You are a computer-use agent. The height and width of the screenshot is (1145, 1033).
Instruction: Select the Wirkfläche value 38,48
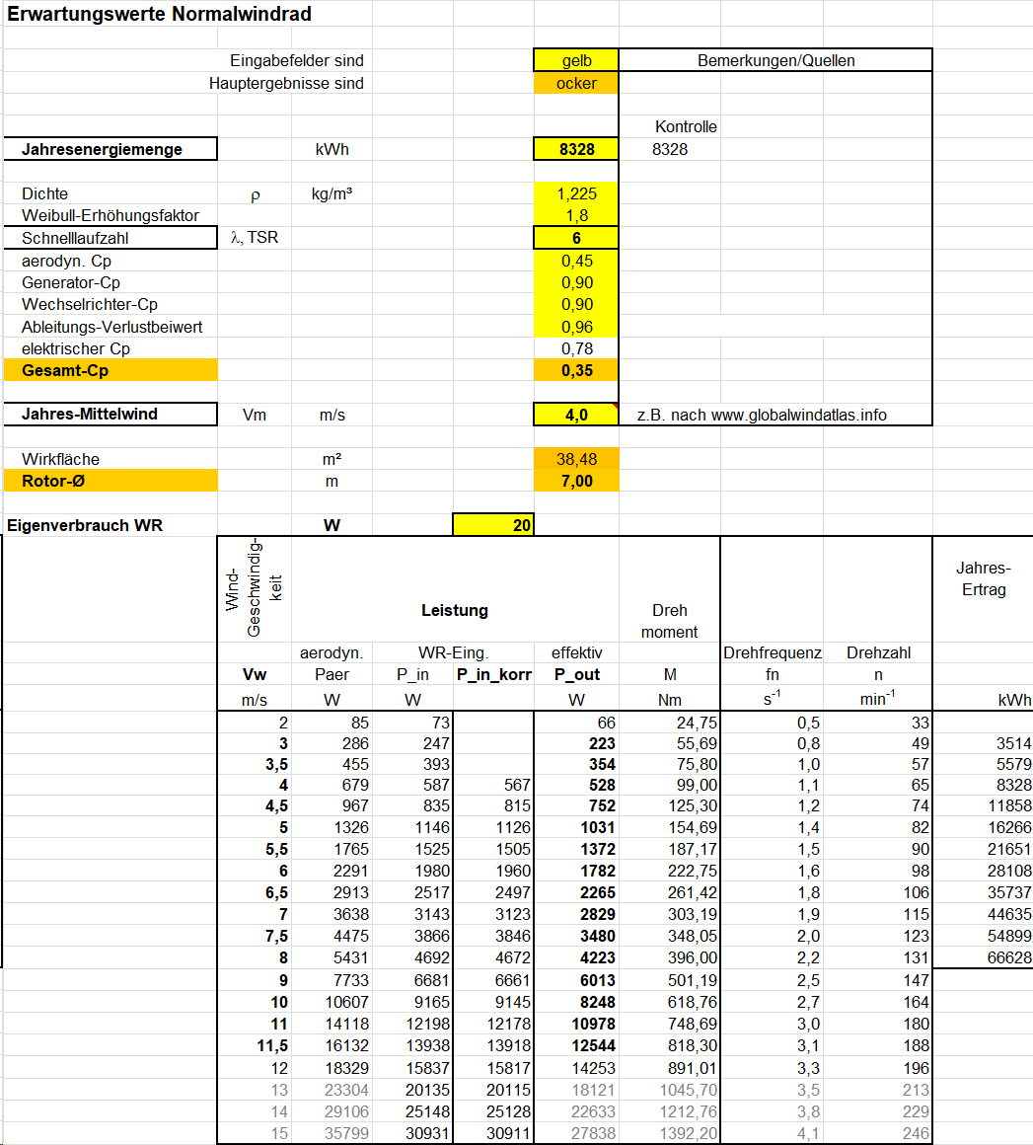tap(576, 459)
